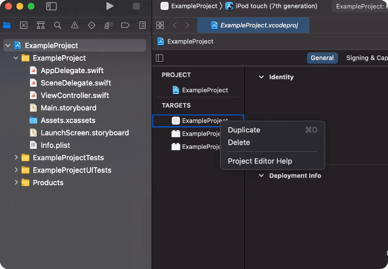Select Assets.xcassets catalog
The width and height of the screenshot is (388, 269).
click(x=68, y=120)
